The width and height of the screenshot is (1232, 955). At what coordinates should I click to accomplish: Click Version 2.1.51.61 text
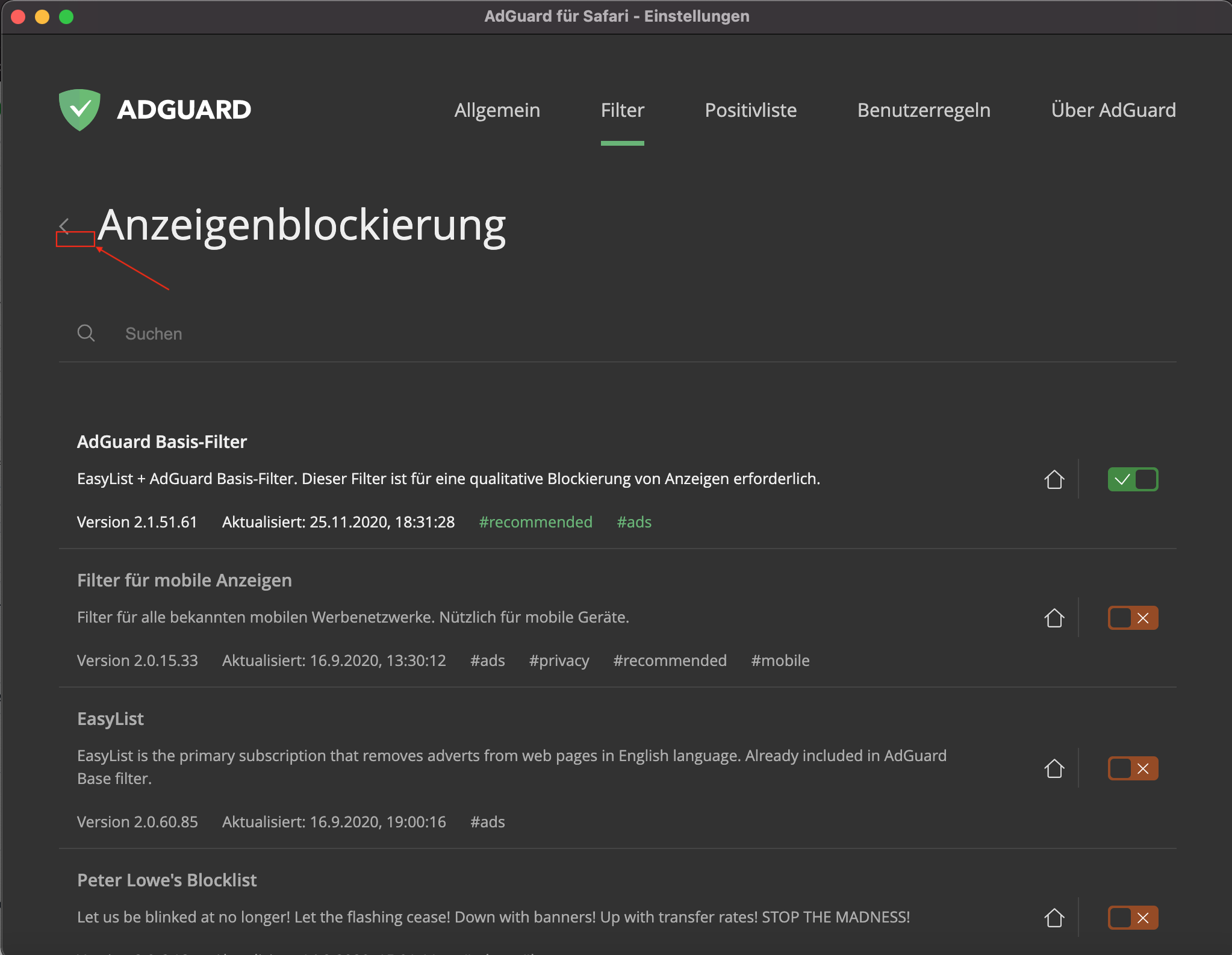click(137, 522)
